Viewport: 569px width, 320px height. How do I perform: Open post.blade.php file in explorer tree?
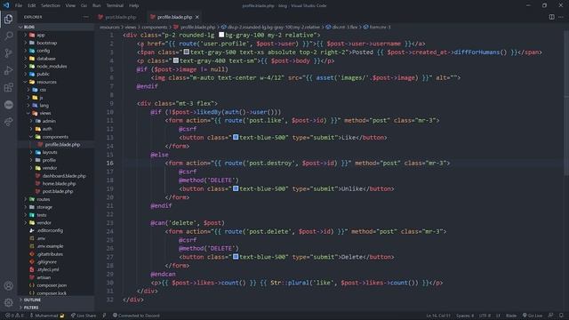(57, 192)
